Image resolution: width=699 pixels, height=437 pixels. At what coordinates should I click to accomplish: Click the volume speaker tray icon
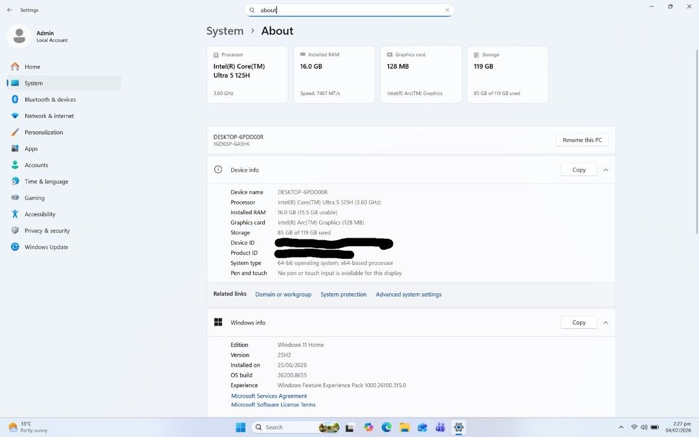click(x=644, y=427)
